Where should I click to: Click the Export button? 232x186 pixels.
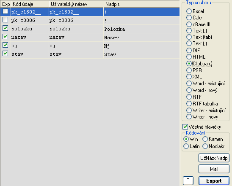pos(214,181)
